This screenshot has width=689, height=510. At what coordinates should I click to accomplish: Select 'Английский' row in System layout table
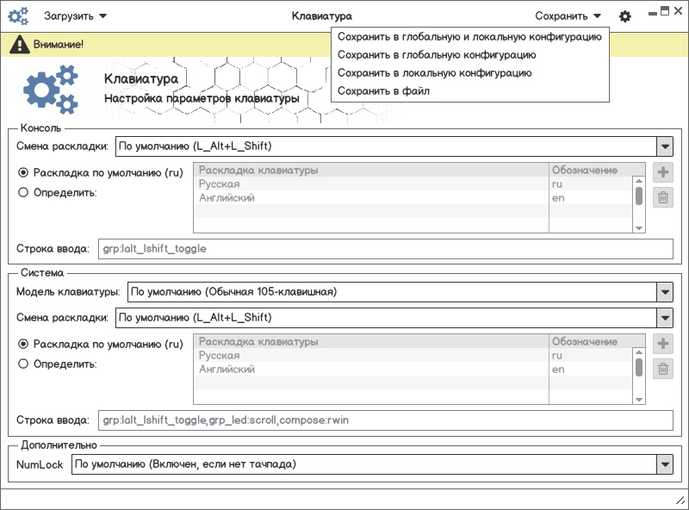[413, 370]
